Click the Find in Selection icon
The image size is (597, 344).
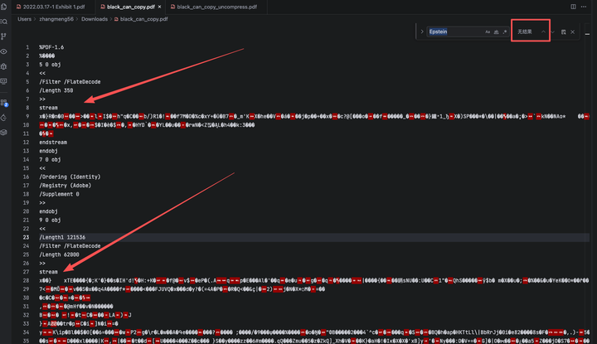(x=563, y=31)
